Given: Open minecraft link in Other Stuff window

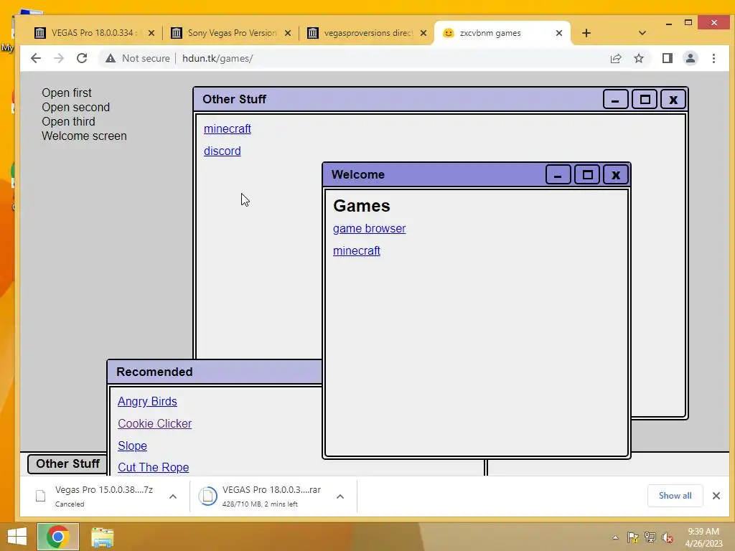Looking at the screenshot, I should 228,129.
